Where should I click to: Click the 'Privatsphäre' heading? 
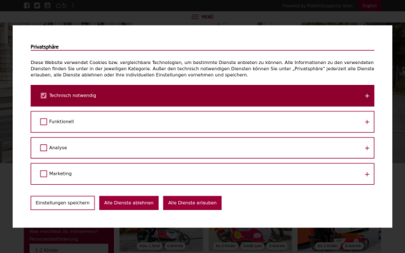pyautogui.click(x=45, y=47)
